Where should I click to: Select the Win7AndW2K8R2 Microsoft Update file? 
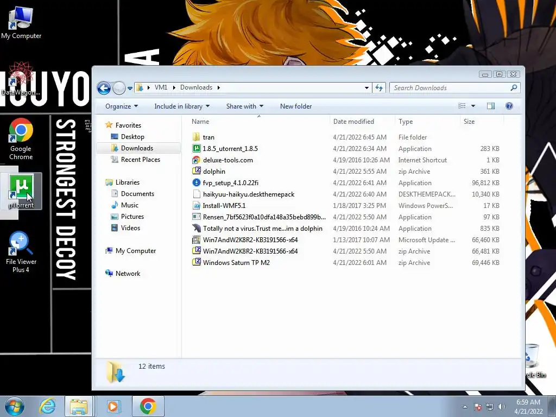coord(250,239)
